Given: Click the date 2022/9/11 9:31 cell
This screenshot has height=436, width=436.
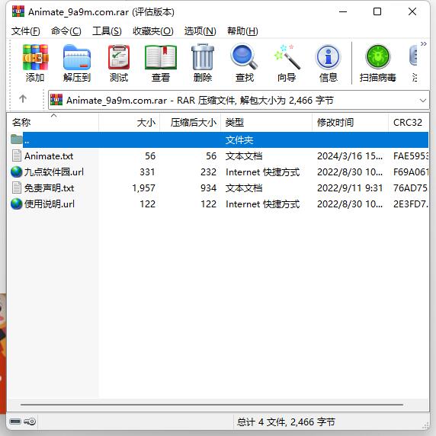Looking at the screenshot, I should coord(350,188).
